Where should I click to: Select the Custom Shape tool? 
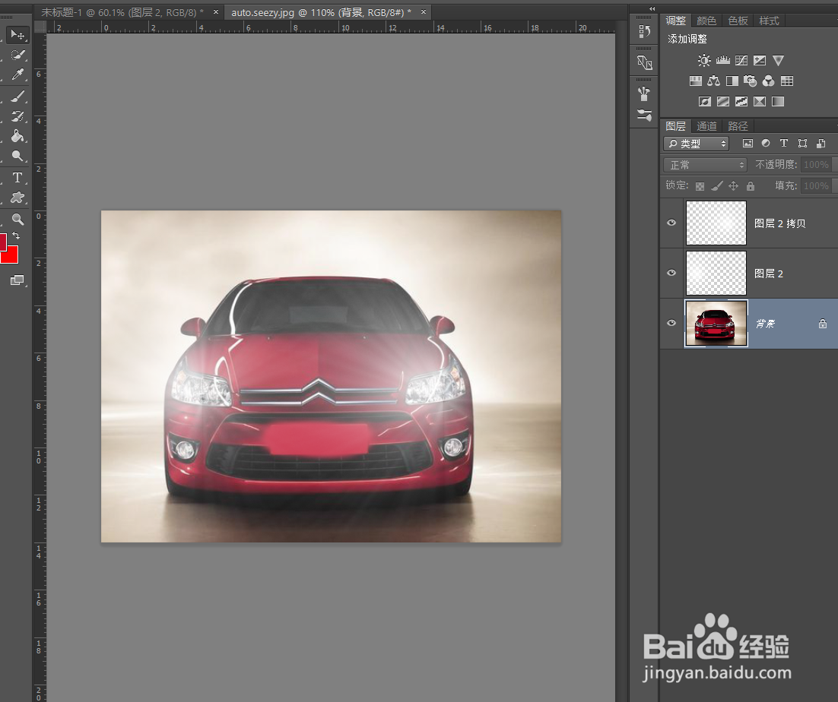coord(17,198)
